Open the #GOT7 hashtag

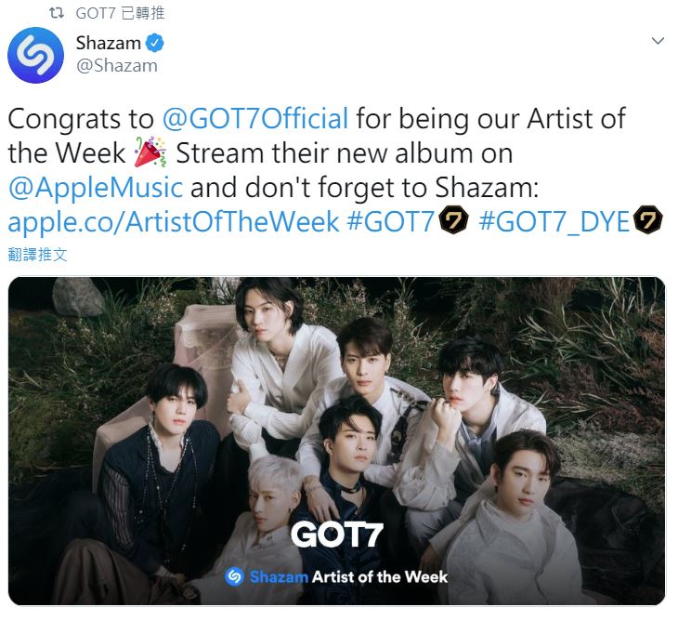tap(390, 221)
